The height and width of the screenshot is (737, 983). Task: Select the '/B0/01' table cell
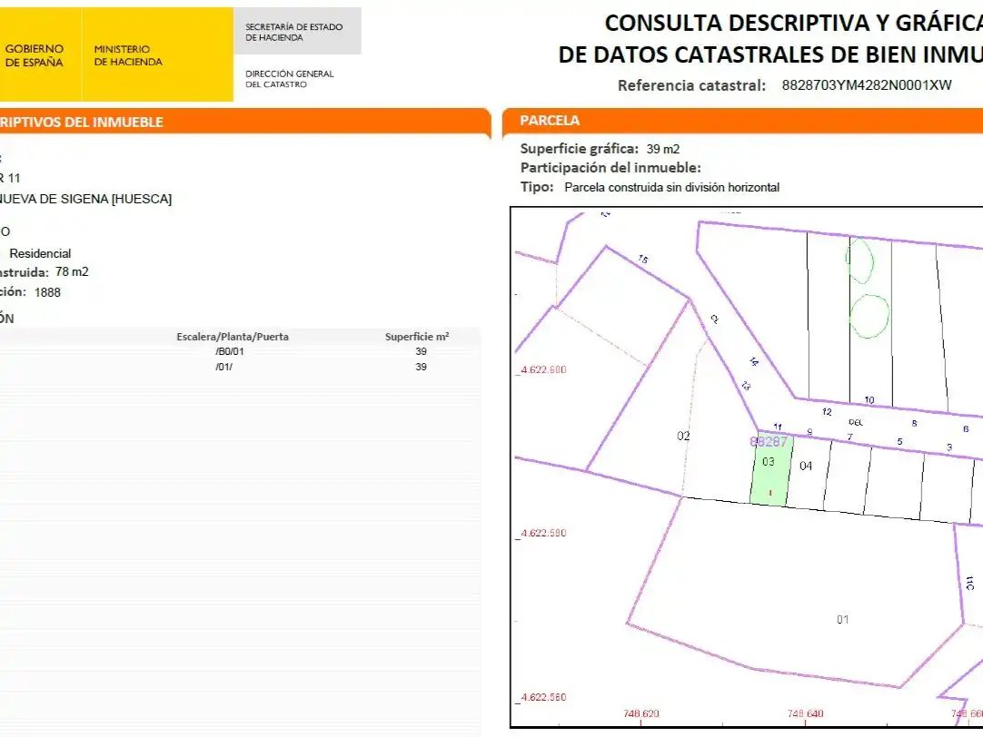230,351
